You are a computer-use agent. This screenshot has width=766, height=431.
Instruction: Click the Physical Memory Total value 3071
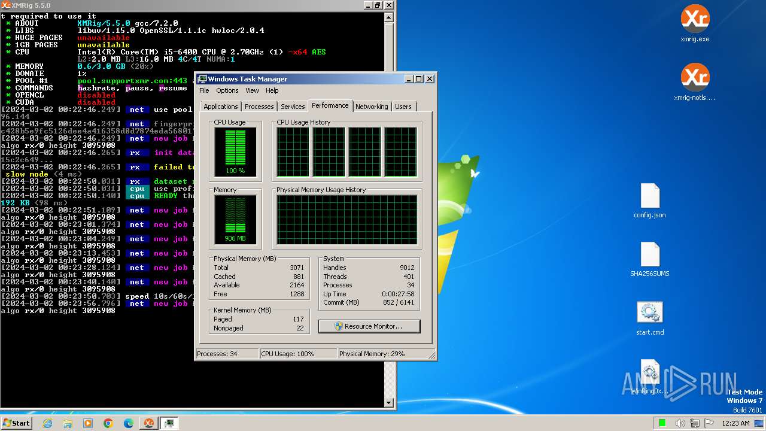click(x=297, y=268)
